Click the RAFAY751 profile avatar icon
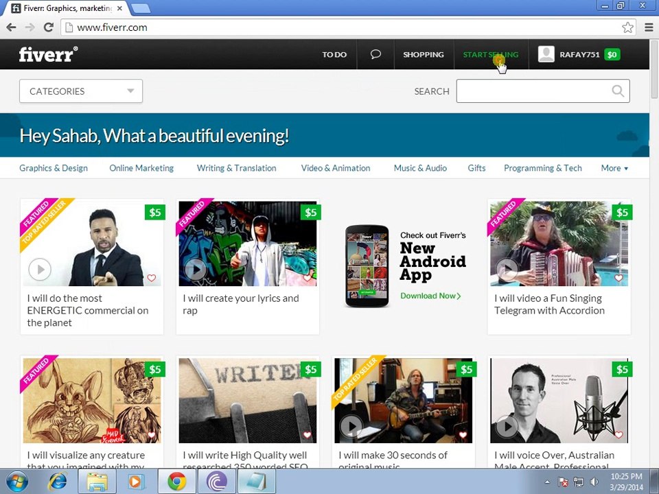659x494 pixels. [x=546, y=54]
